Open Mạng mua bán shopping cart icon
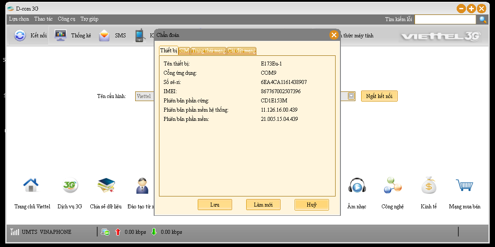The image size is (495, 247). pyautogui.click(x=465, y=185)
